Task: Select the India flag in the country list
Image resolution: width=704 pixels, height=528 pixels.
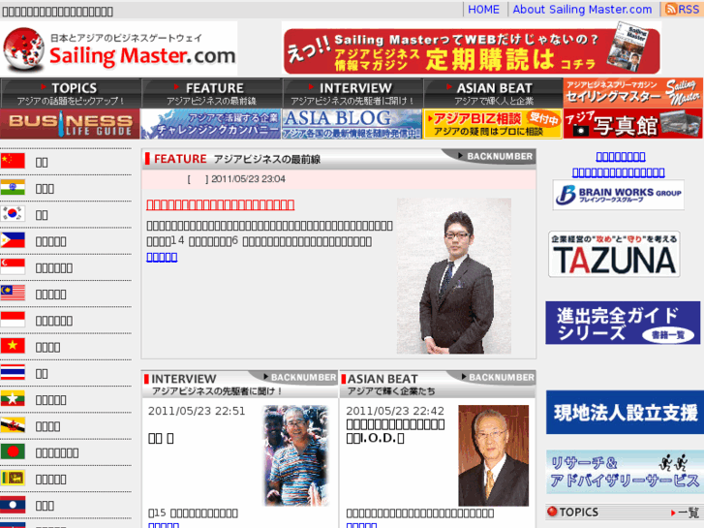Action: coord(13,187)
